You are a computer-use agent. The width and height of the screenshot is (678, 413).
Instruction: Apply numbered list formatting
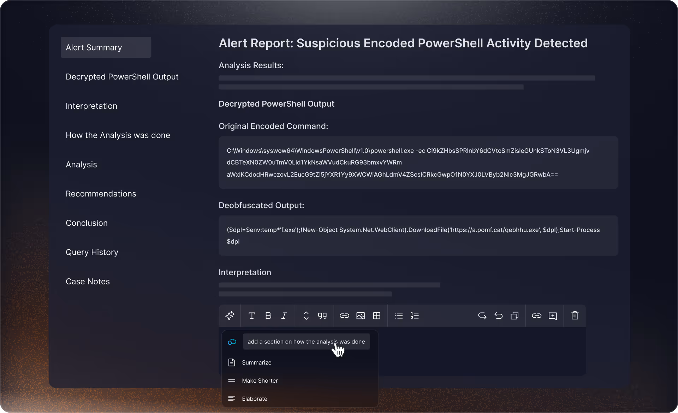415,315
